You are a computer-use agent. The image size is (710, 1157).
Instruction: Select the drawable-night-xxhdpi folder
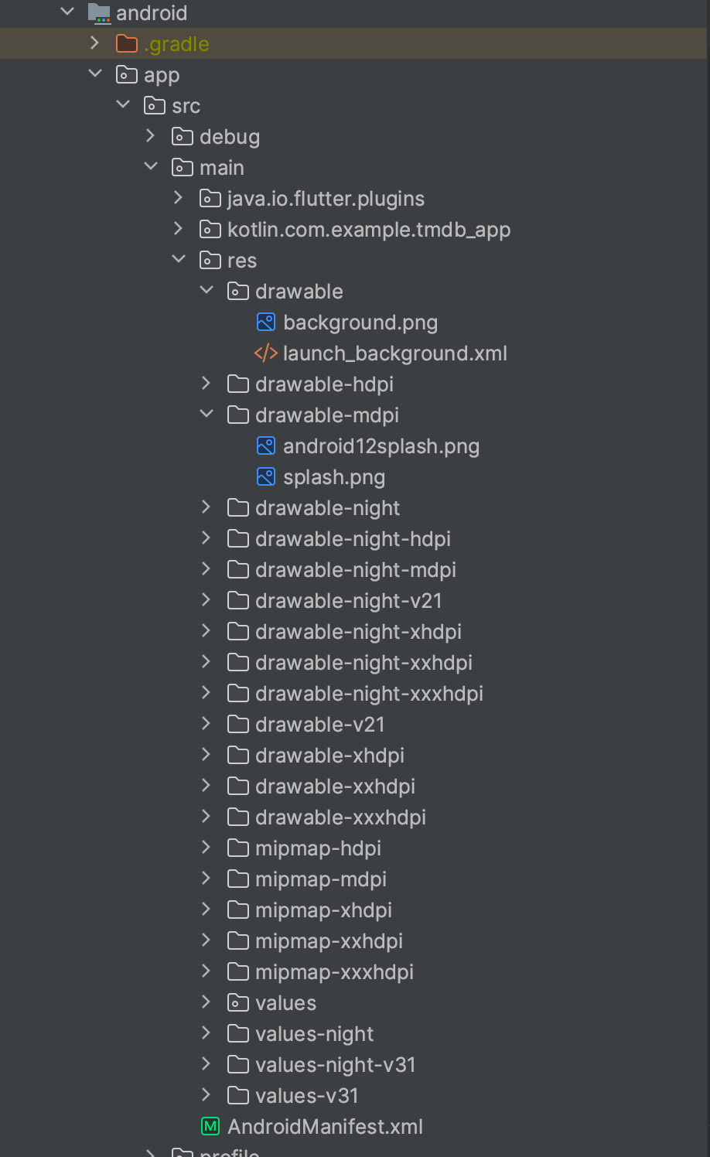coord(364,663)
